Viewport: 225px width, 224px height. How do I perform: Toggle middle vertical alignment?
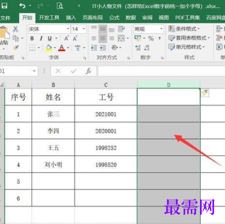pos(103,29)
